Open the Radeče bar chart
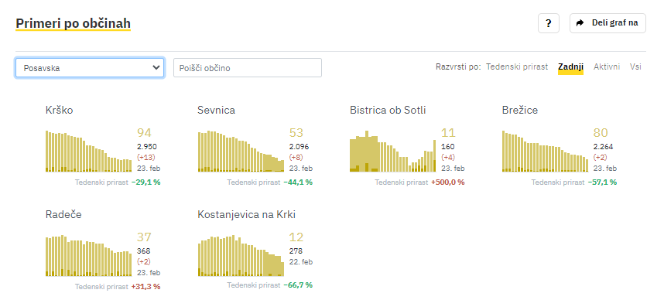Viewport: 664px width, 300px height. 88,256
